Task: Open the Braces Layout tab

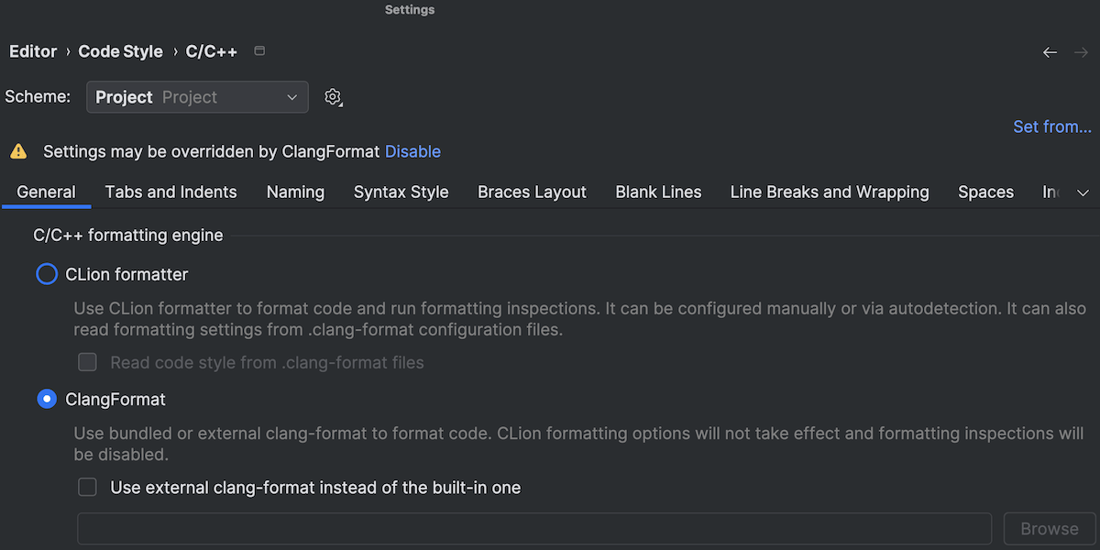Action: [532, 192]
